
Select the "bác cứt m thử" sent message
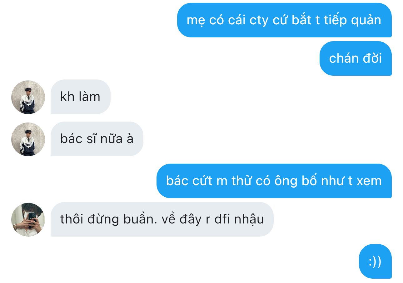coord(274,181)
